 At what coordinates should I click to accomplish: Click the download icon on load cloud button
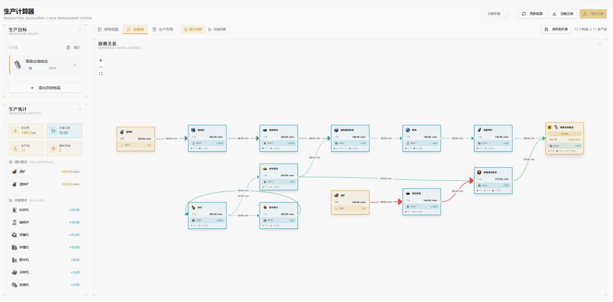tap(555, 14)
